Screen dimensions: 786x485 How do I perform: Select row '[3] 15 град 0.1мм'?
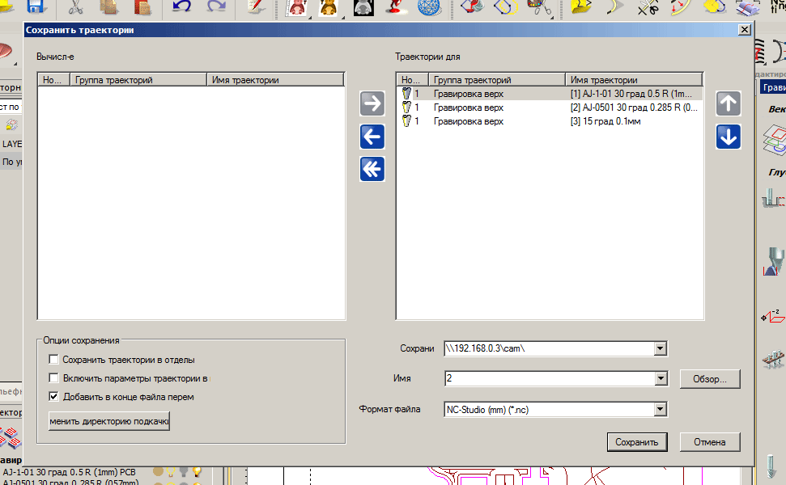pyautogui.click(x=550, y=121)
